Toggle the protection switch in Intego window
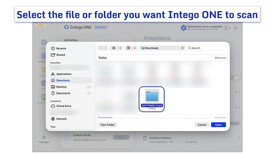The width and height of the screenshot is (275, 154). [236, 78]
